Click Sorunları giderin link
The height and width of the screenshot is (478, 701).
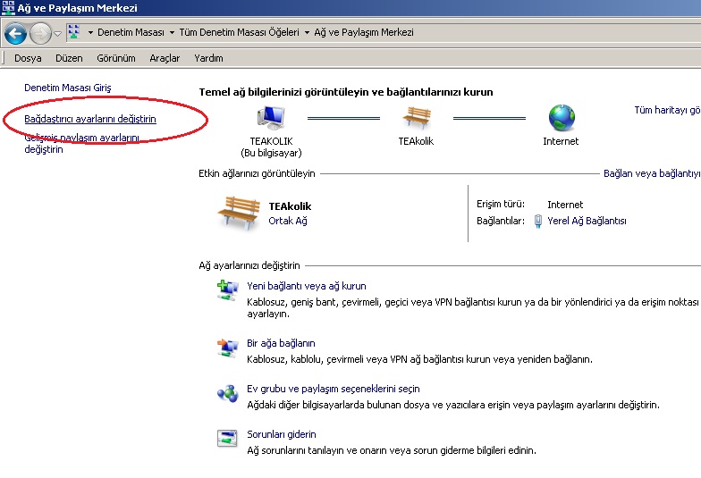pos(281,434)
